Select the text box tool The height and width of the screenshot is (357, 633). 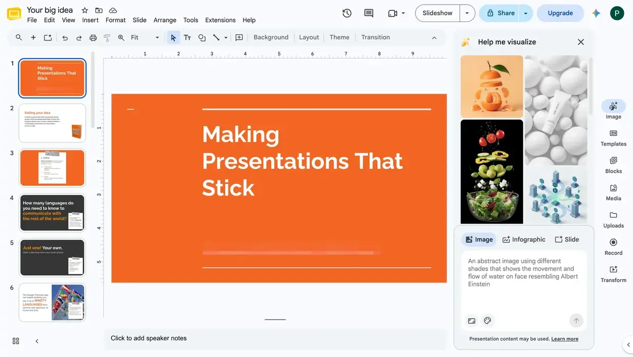click(x=187, y=37)
